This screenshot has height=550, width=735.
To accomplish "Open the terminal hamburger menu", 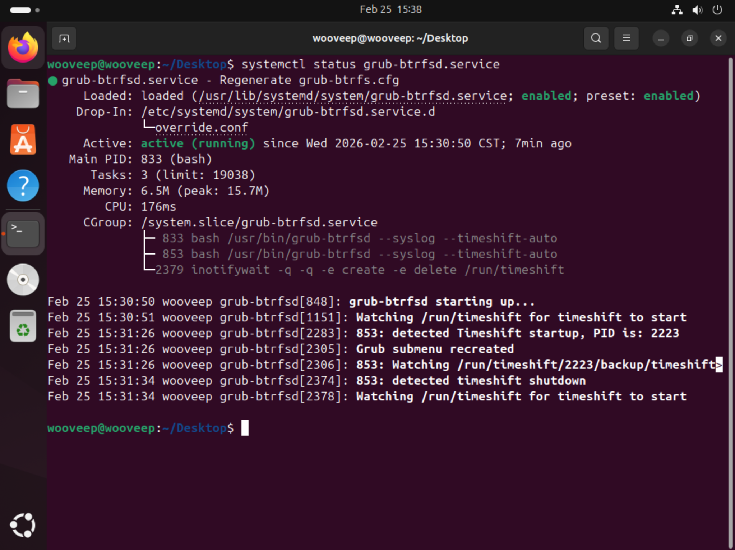I will tap(626, 38).
